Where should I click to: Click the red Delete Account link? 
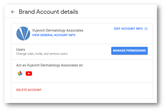tap(29, 90)
